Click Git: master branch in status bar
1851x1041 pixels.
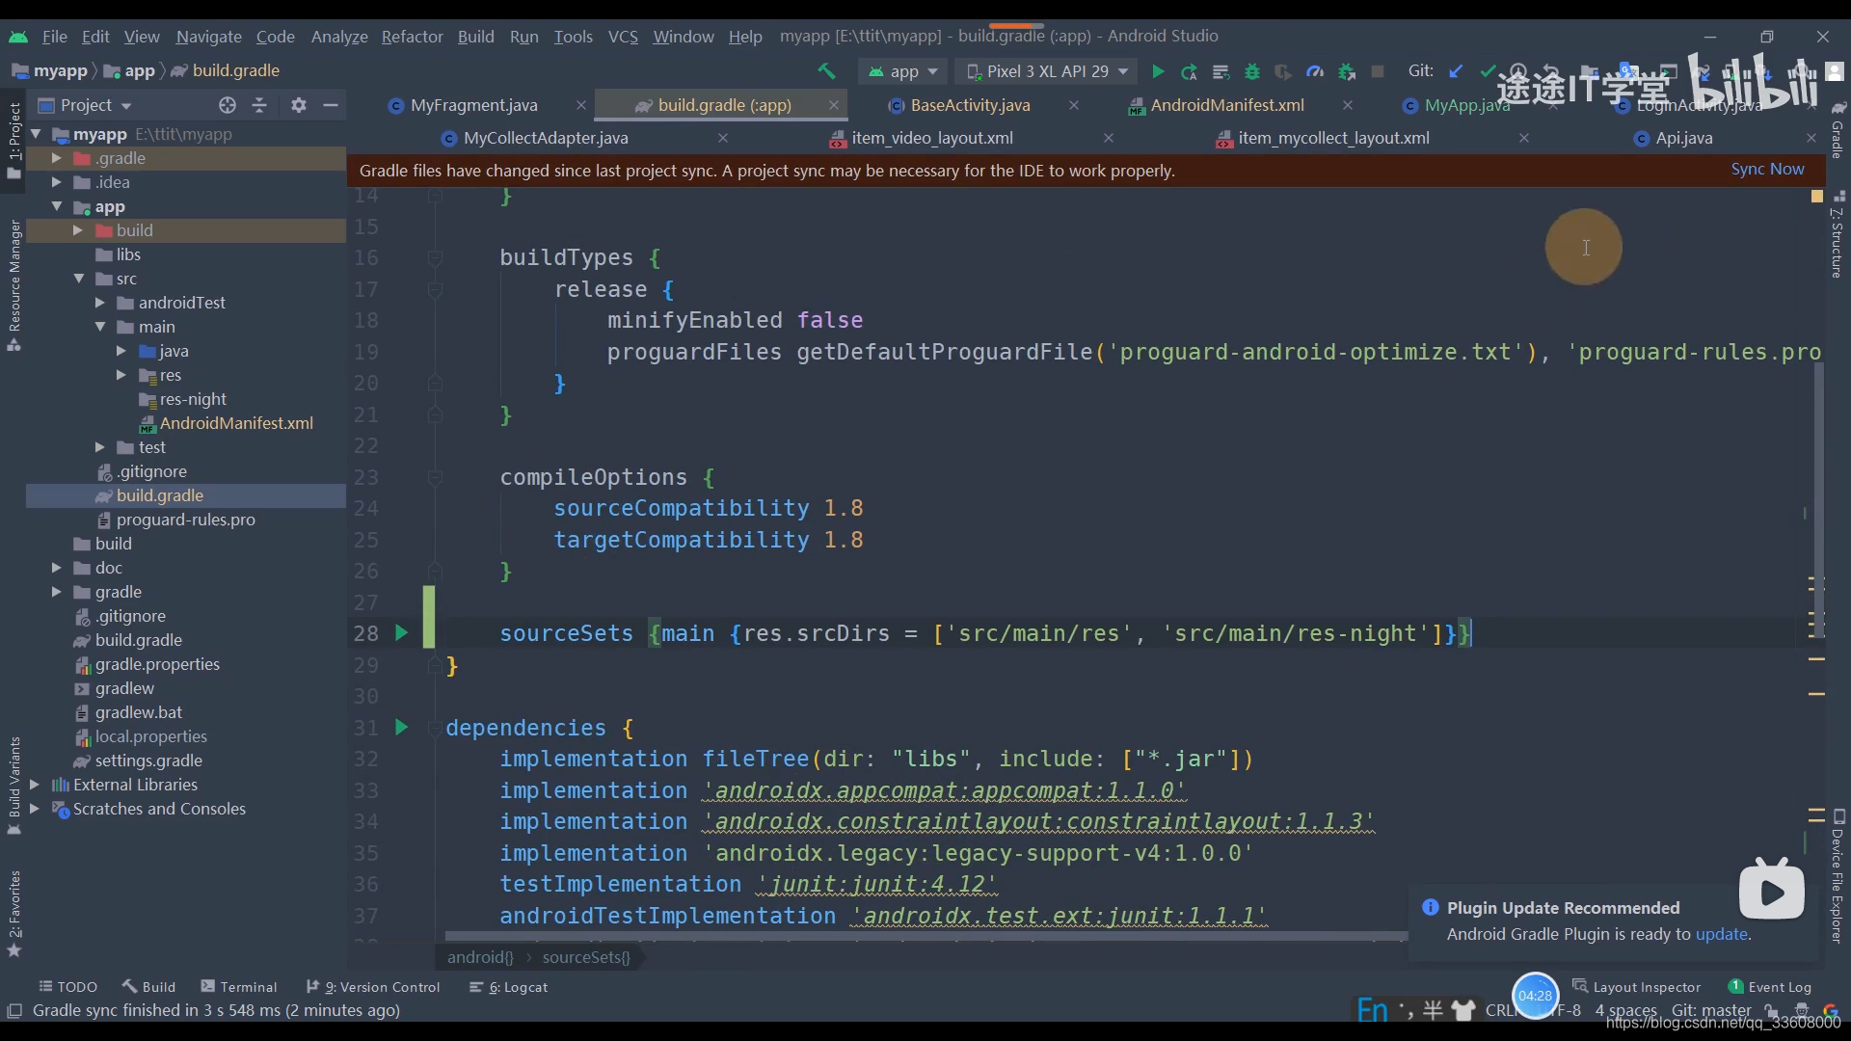[1711, 1010]
